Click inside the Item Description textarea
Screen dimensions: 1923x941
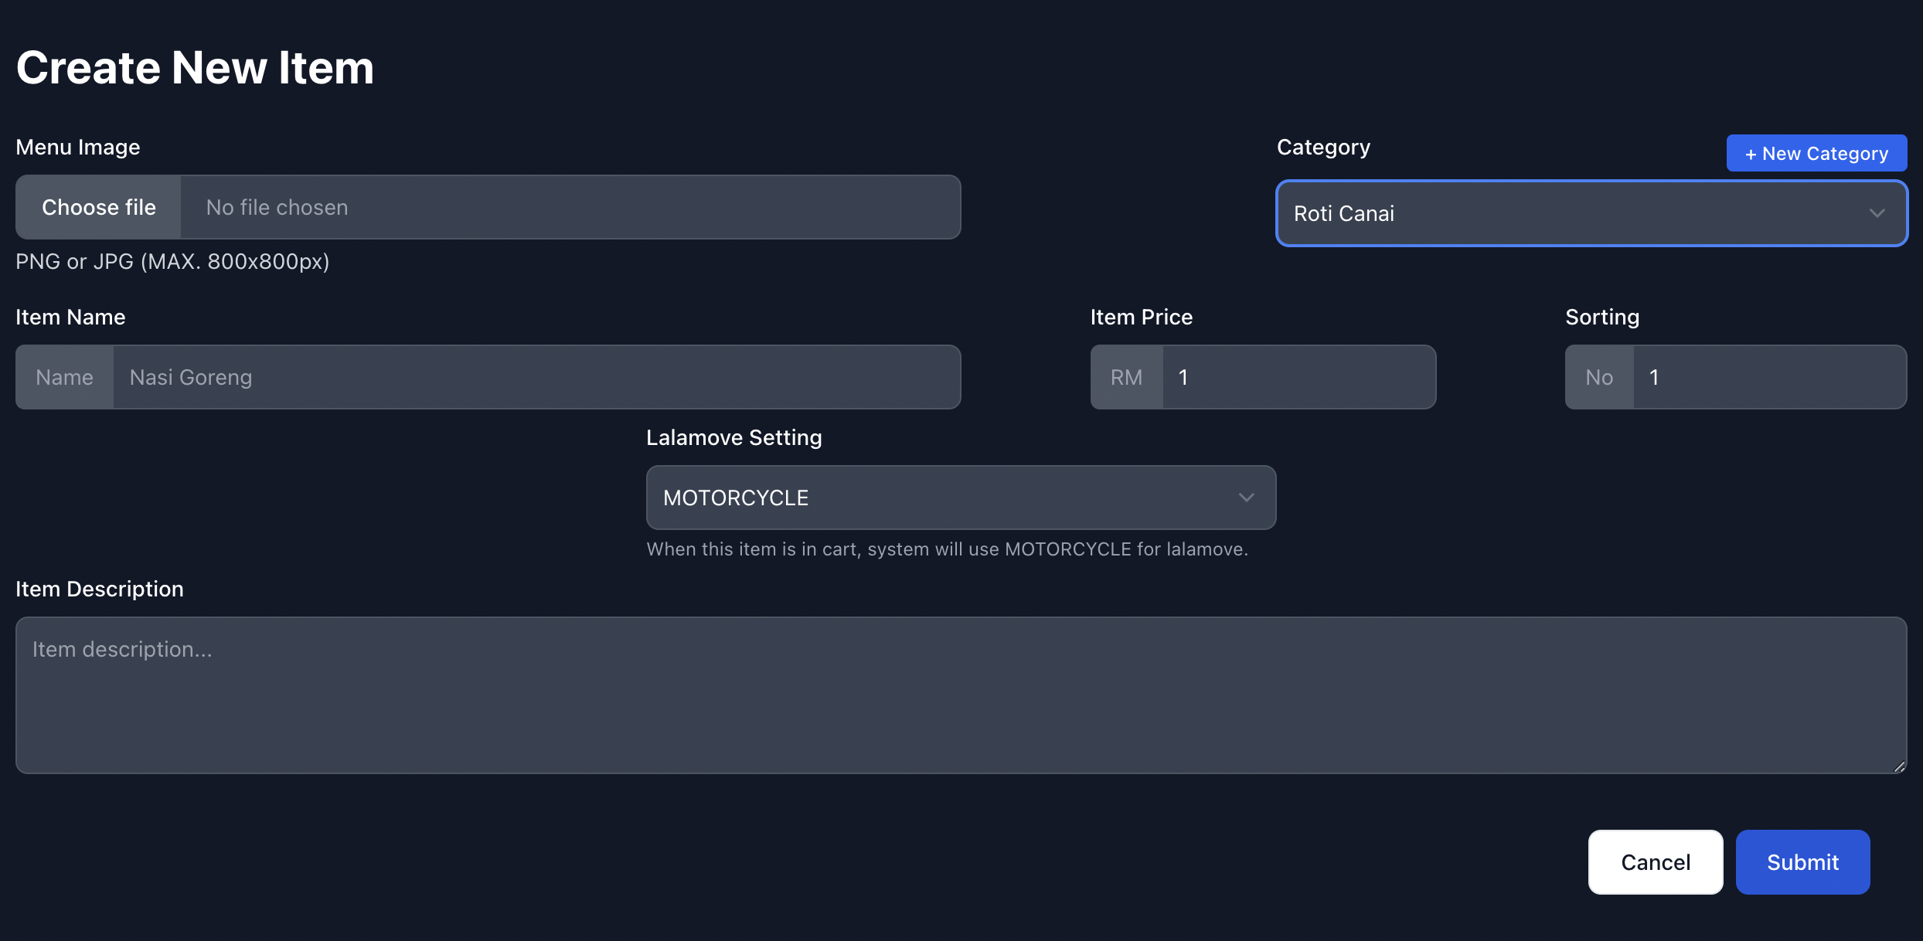[x=960, y=695]
